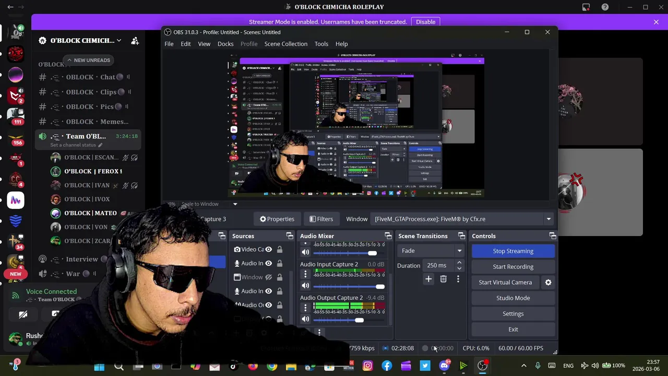
Task: Open the Discord server with the 111 badge
Action: pyautogui.click(x=16, y=115)
